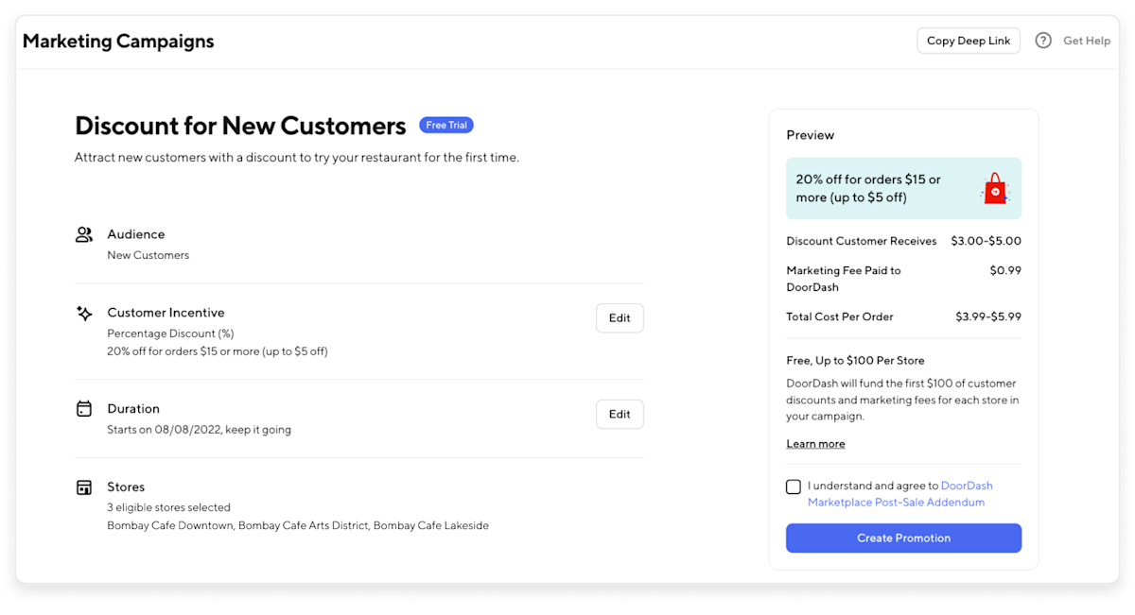Click the Marketing Campaigns heading
The image size is (1135, 615).
click(118, 41)
